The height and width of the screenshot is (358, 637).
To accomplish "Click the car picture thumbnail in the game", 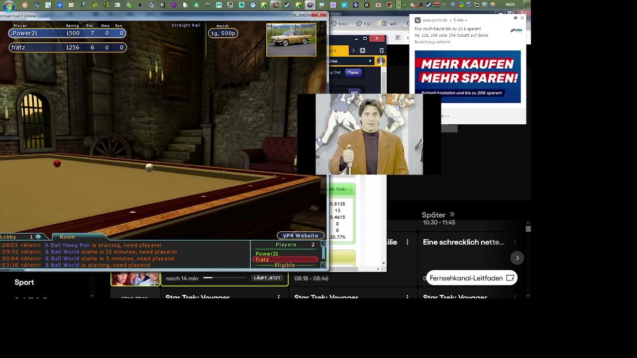I will pyautogui.click(x=291, y=40).
